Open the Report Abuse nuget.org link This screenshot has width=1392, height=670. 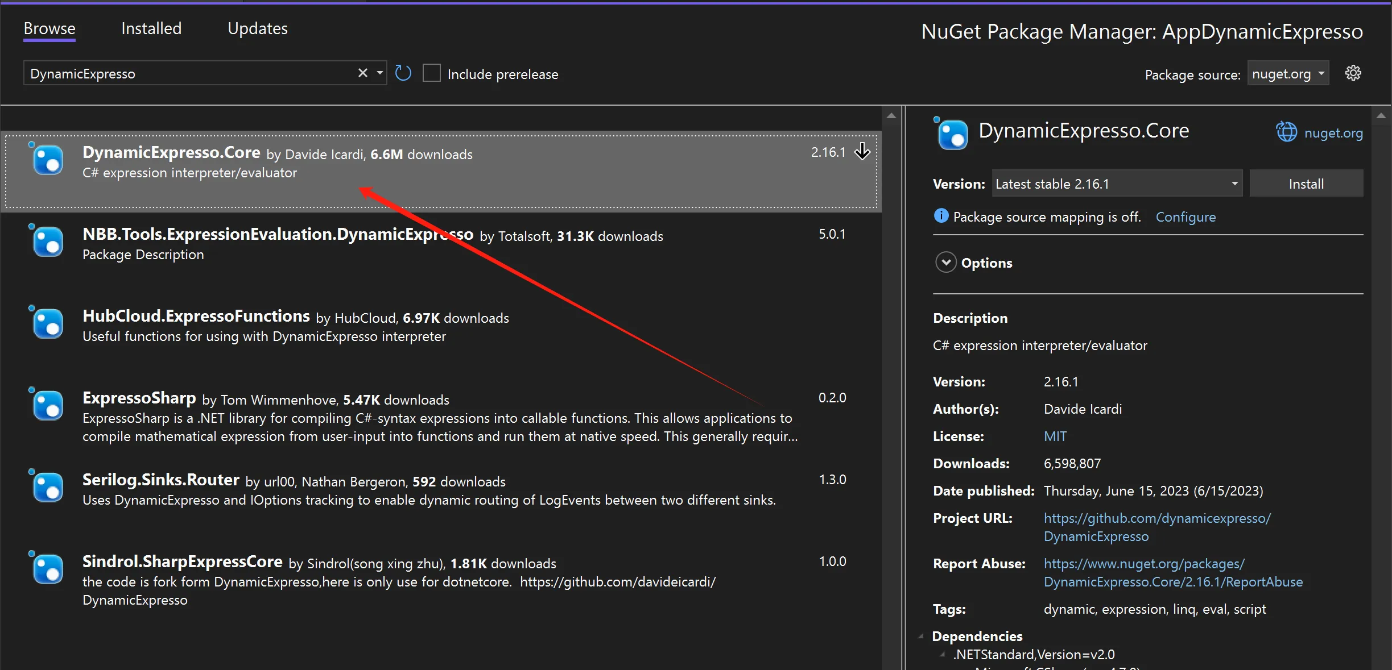[1173, 573]
